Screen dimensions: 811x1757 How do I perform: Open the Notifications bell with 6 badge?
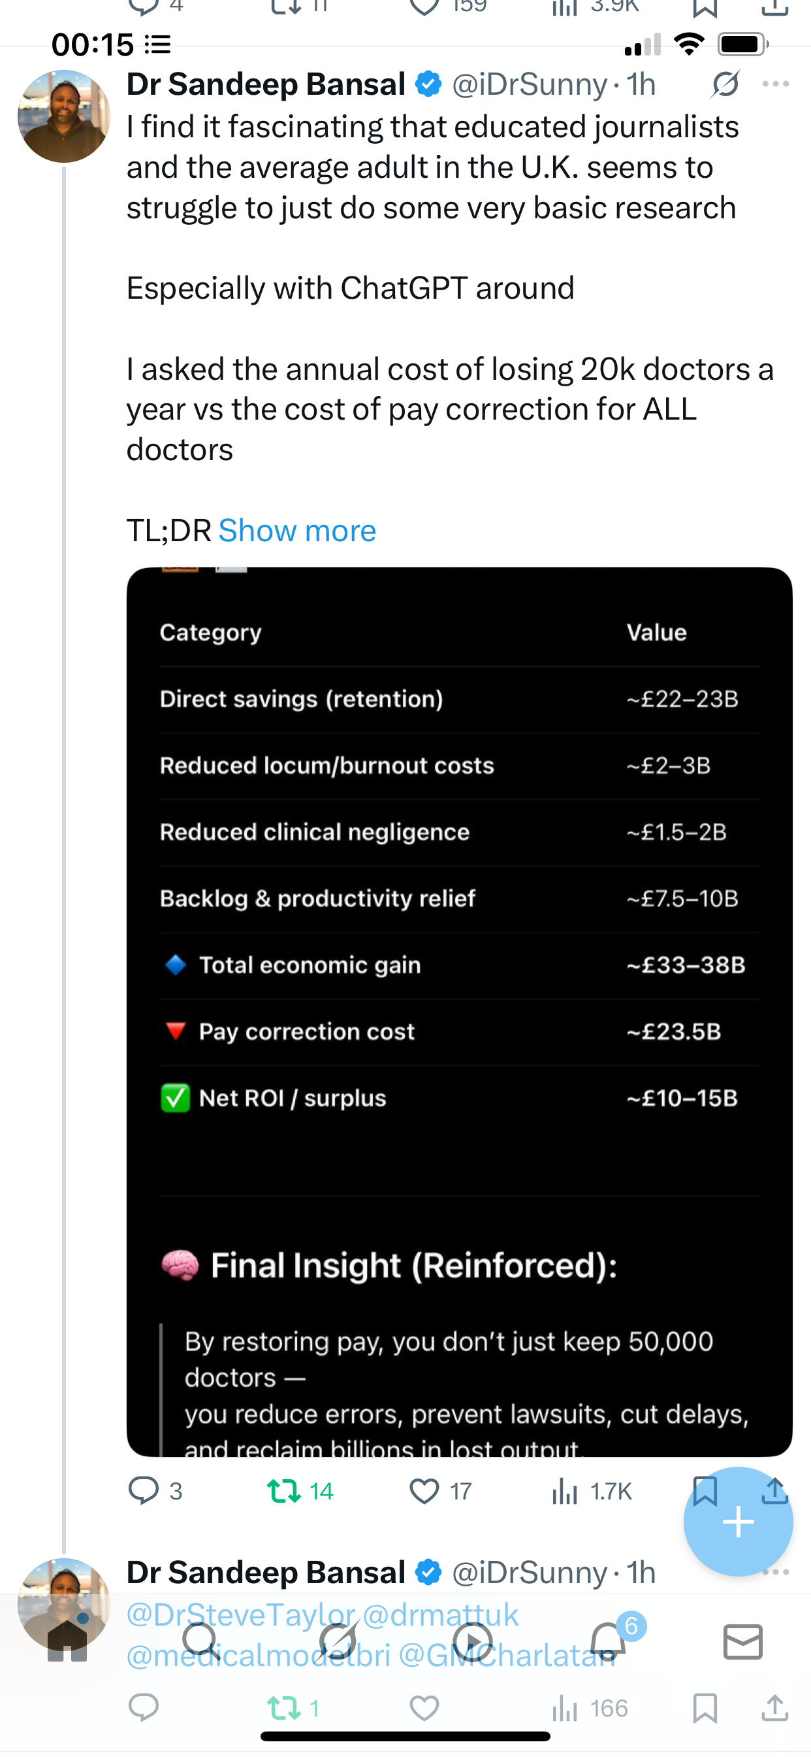[608, 1642]
